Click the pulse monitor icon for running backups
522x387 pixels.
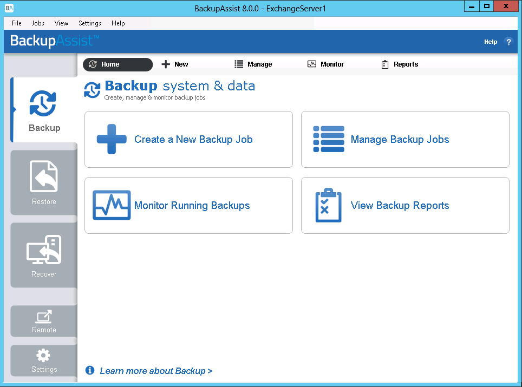(112, 205)
